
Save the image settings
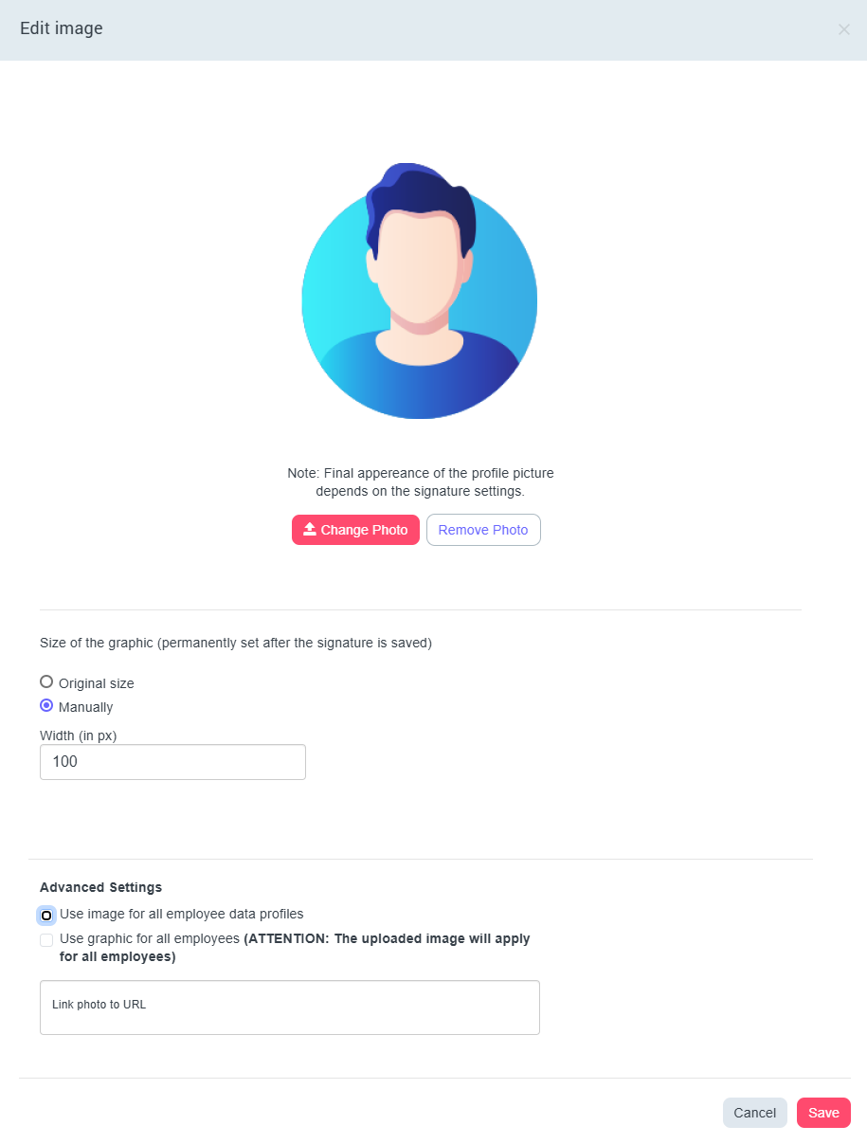click(823, 1113)
